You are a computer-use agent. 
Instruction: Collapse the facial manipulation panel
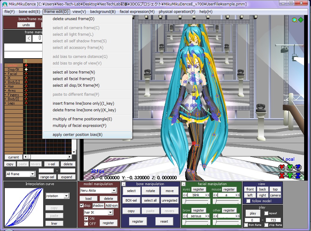(x=184, y=184)
